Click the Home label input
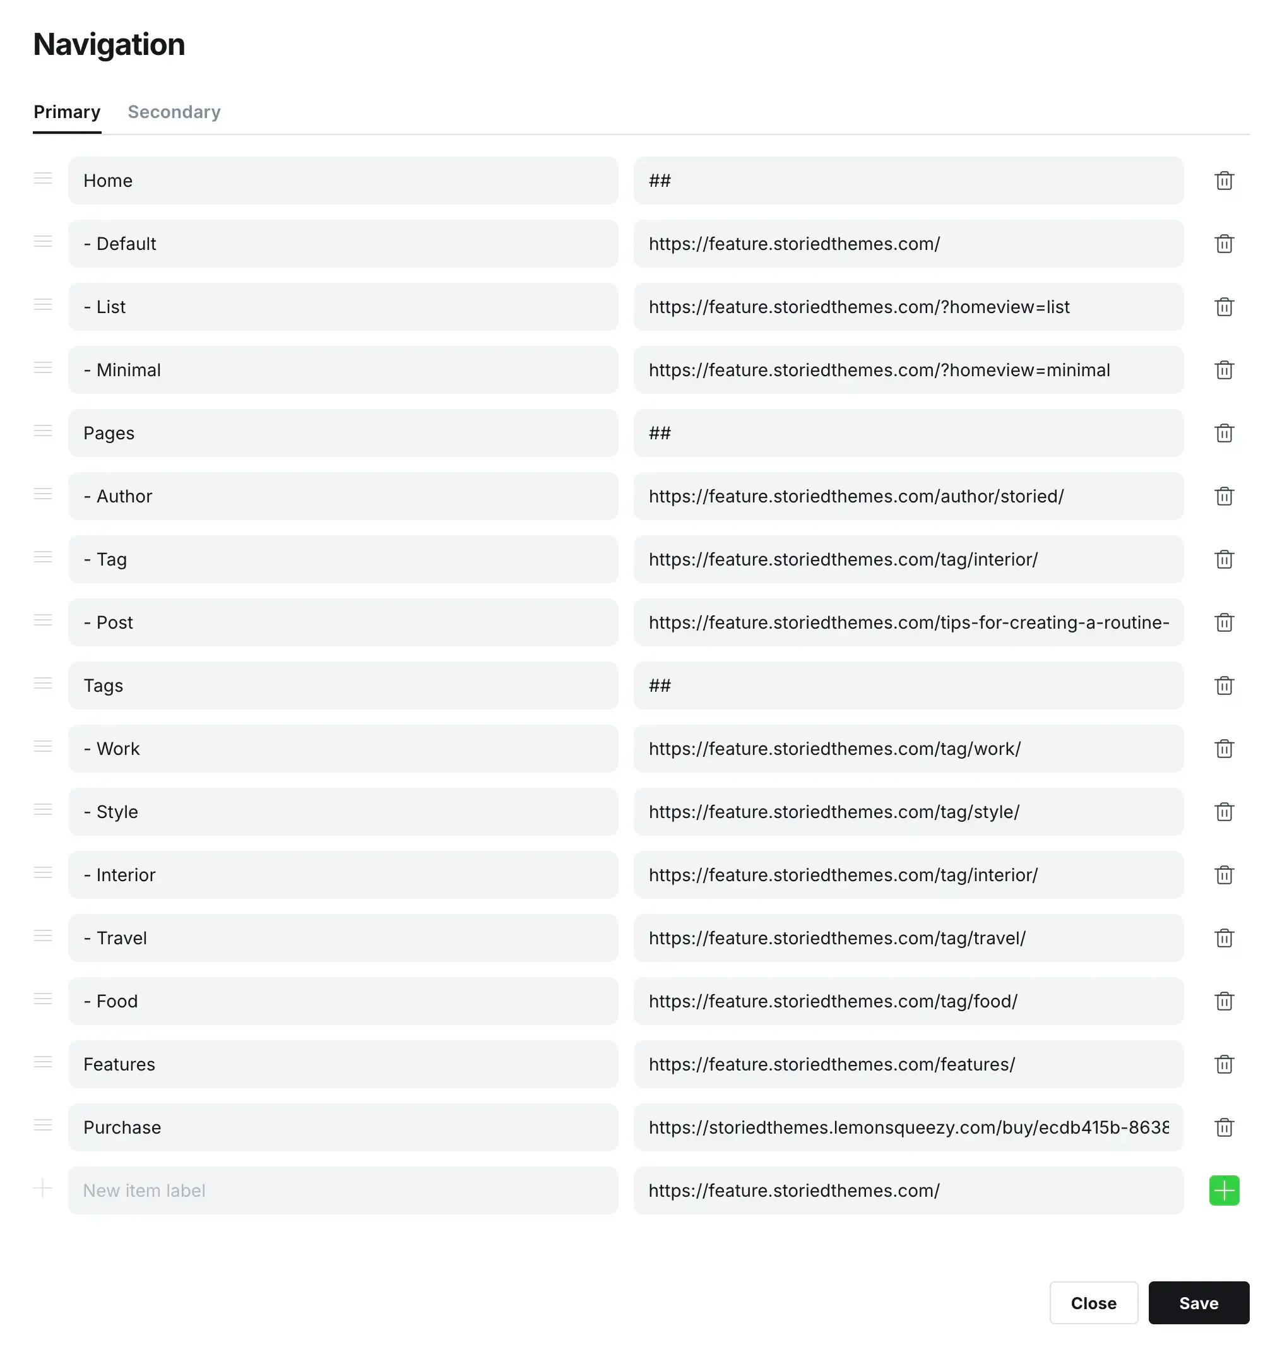The height and width of the screenshot is (1347, 1275). [x=343, y=181]
